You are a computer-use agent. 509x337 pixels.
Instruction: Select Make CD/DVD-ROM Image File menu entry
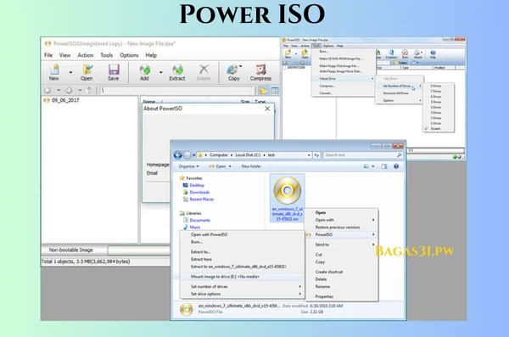341,59
